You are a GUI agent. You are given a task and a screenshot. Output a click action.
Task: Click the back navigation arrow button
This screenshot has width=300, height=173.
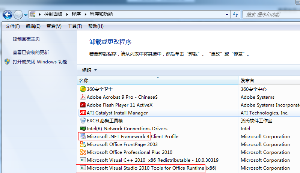coord(8,15)
